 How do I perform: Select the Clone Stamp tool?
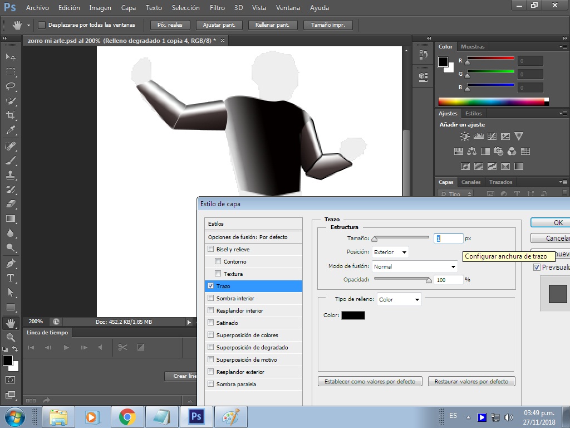point(11,175)
